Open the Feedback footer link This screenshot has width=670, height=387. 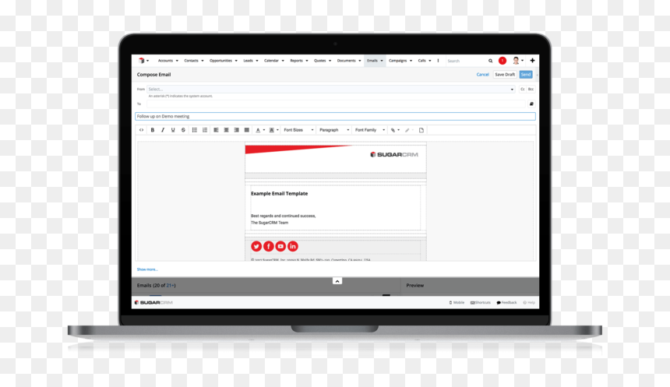(506, 302)
